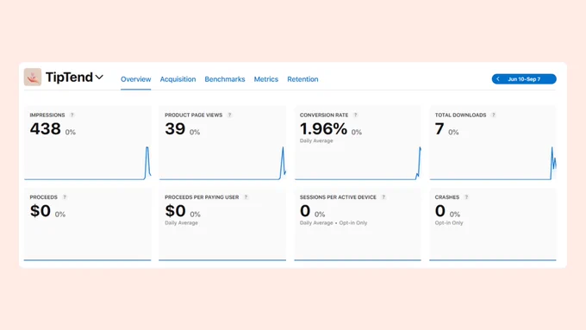Click the Total Downloads help icon

coord(493,115)
